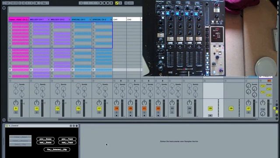Click the next Track button in V_Control
The image size is (280, 158).
(x=67, y=143)
